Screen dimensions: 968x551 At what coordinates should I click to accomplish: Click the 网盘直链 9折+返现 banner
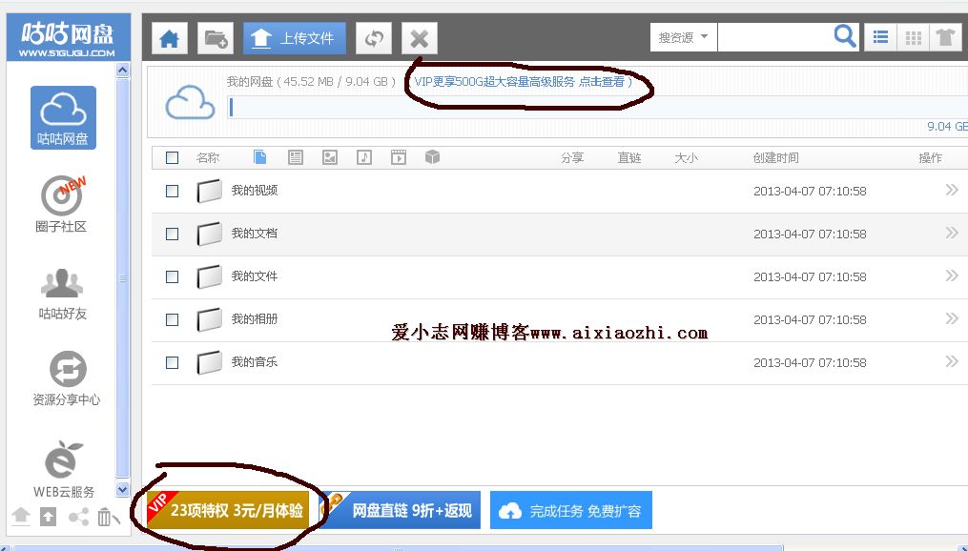click(400, 510)
